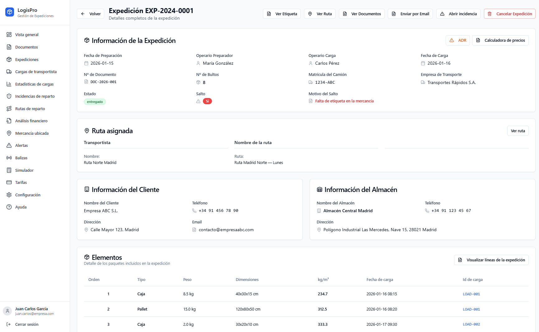Click Visualizar líneas de la expedición
The width and height of the screenshot is (539, 332).
491,260
